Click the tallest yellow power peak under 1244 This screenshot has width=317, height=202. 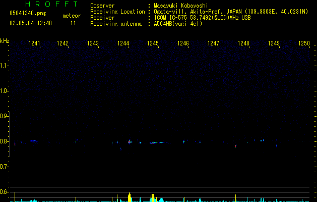pyautogui.click(x=130, y=197)
